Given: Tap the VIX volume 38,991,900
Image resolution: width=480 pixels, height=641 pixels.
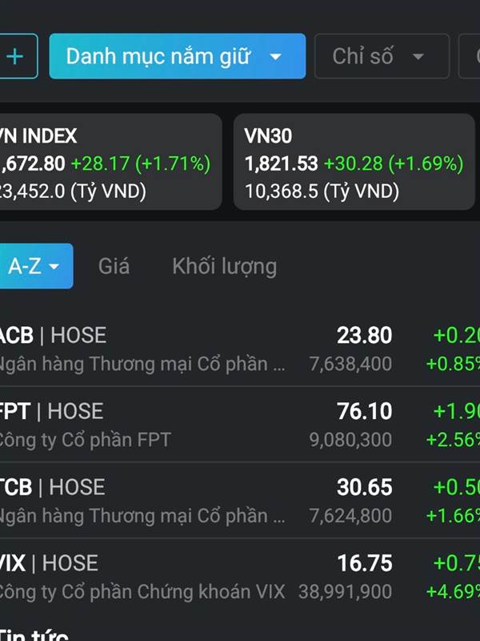Looking at the screenshot, I should click(346, 591).
